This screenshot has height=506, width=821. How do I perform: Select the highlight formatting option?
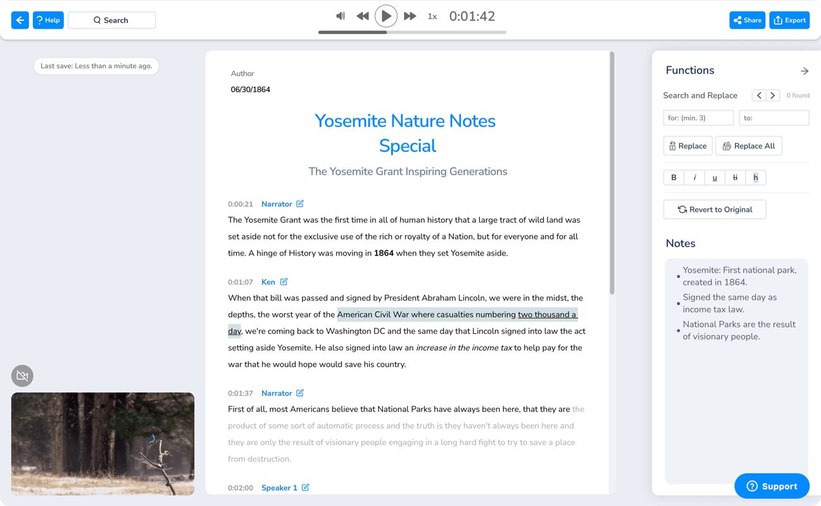[756, 177]
